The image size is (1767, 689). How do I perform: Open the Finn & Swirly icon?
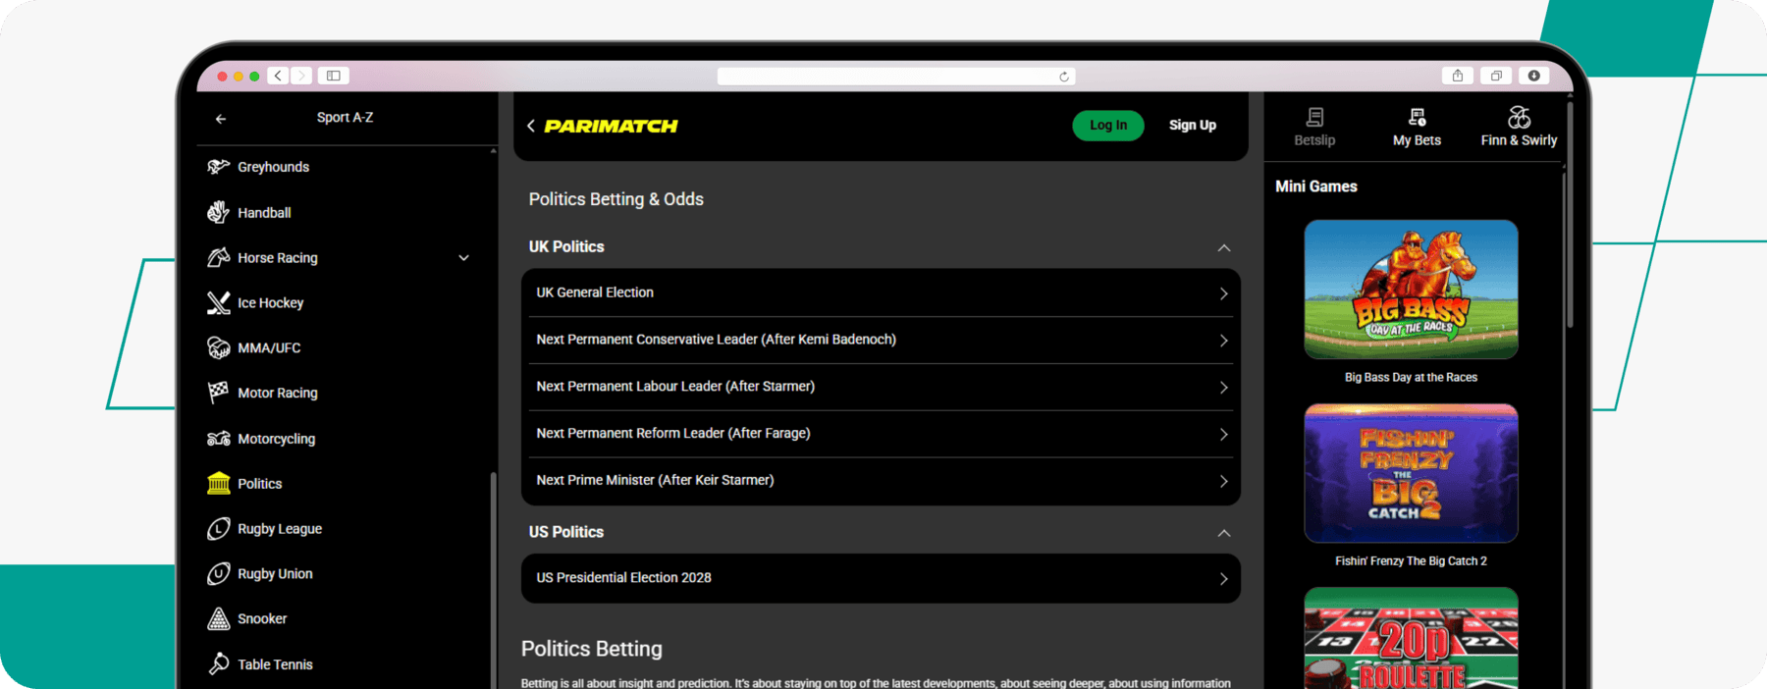coord(1519,117)
